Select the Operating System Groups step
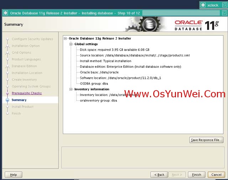Image resolution: width=228 pixels, height=180 pixels. point(31,86)
